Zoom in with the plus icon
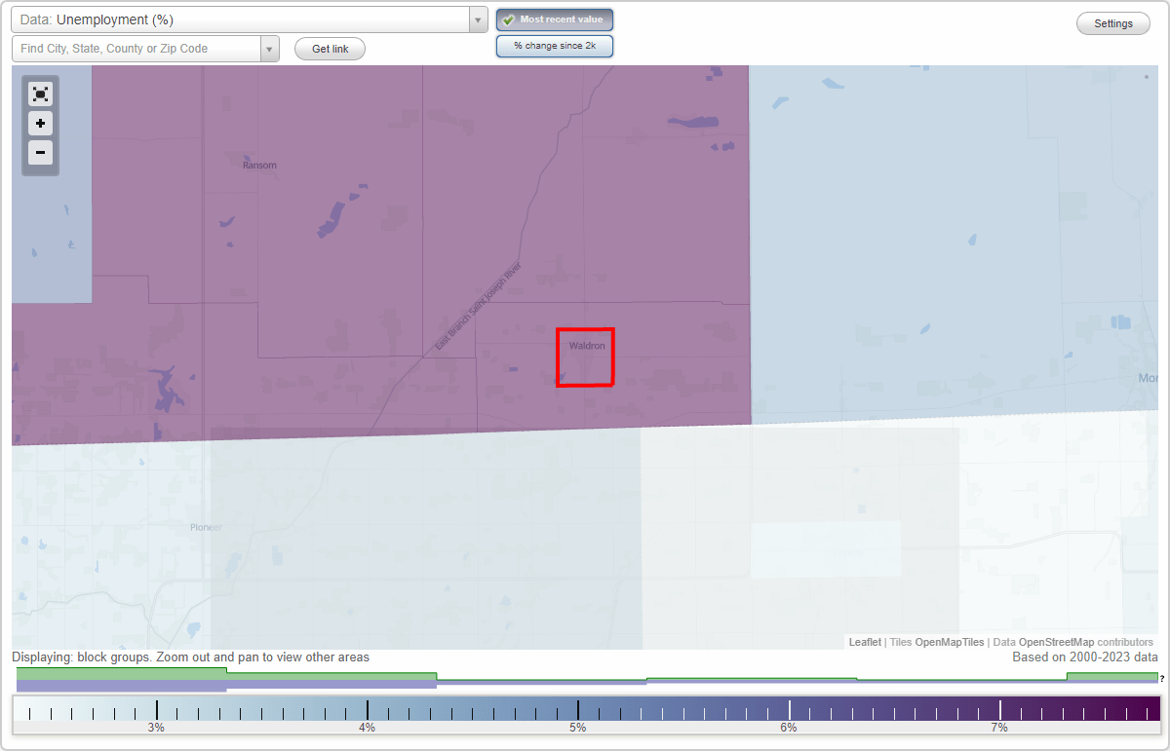This screenshot has height=751, width=1170. pyautogui.click(x=40, y=124)
